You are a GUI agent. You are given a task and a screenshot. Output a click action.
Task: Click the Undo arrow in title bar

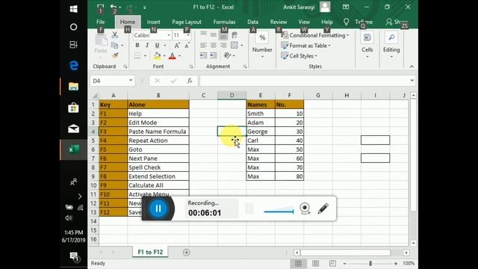click(114, 7)
